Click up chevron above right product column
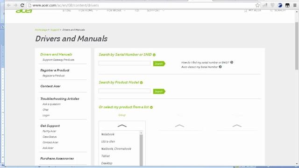Viewport: 299px width, 168px height. point(237,126)
